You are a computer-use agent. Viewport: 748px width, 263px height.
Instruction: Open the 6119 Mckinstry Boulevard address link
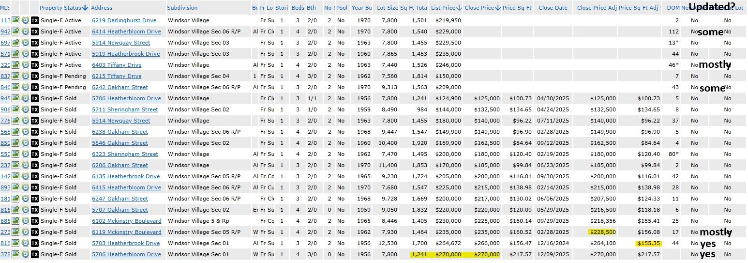tap(126, 232)
